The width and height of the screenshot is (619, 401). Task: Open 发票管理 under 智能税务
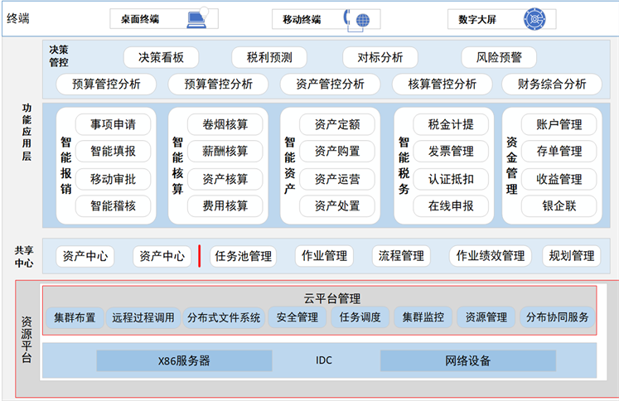pyautogui.click(x=451, y=152)
